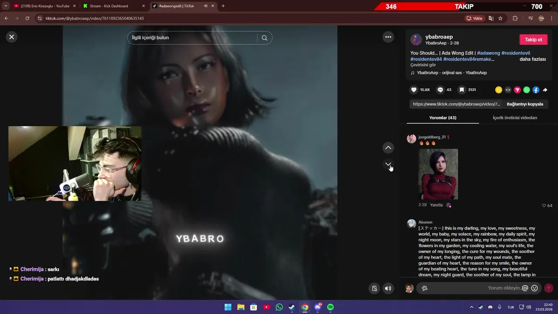Go to next video with down arrow
558x314 pixels.
coord(388,164)
